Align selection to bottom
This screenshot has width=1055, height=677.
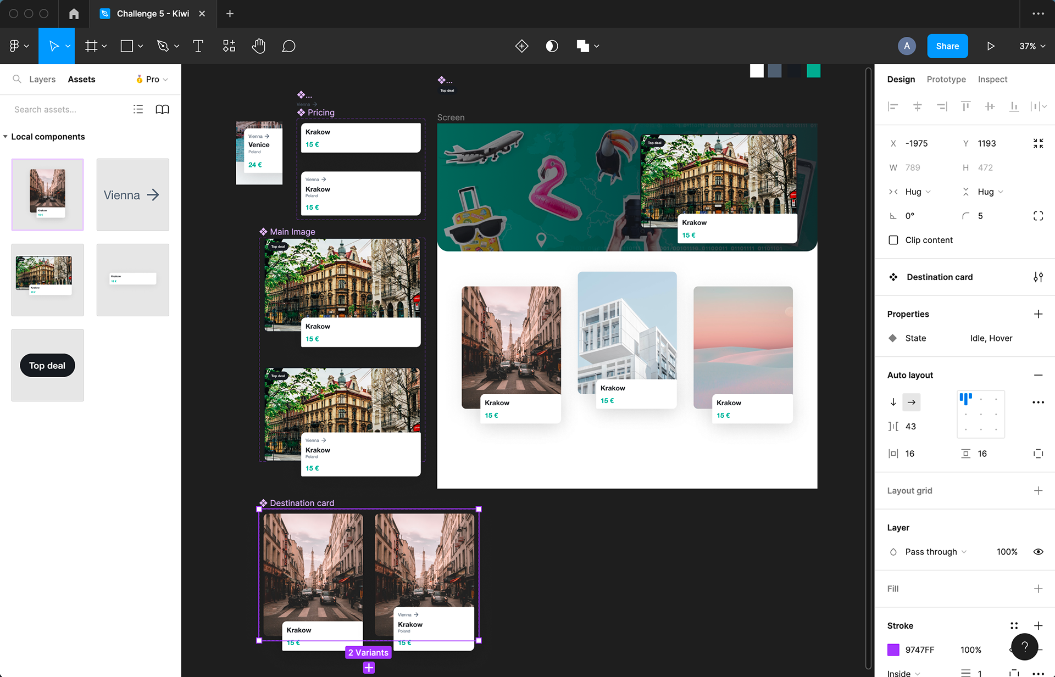coord(1014,107)
